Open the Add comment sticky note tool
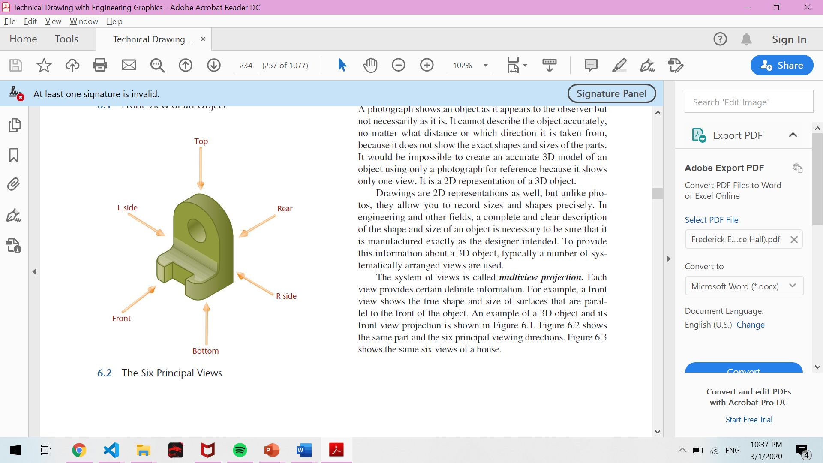Screen dimensions: 823x463 [591, 65]
